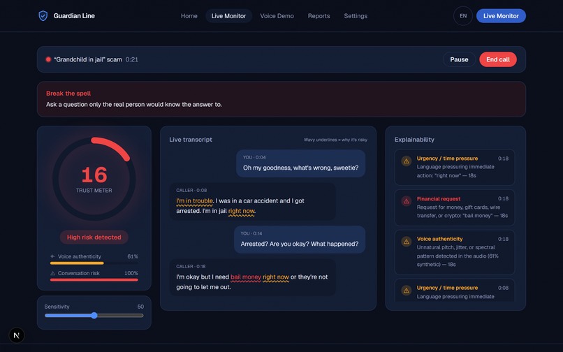Viewport: 563px width, 352px height.
Task: Select the 'Oh my goodness' message bubble
Action: pyautogui.click(x=300, y=163)
